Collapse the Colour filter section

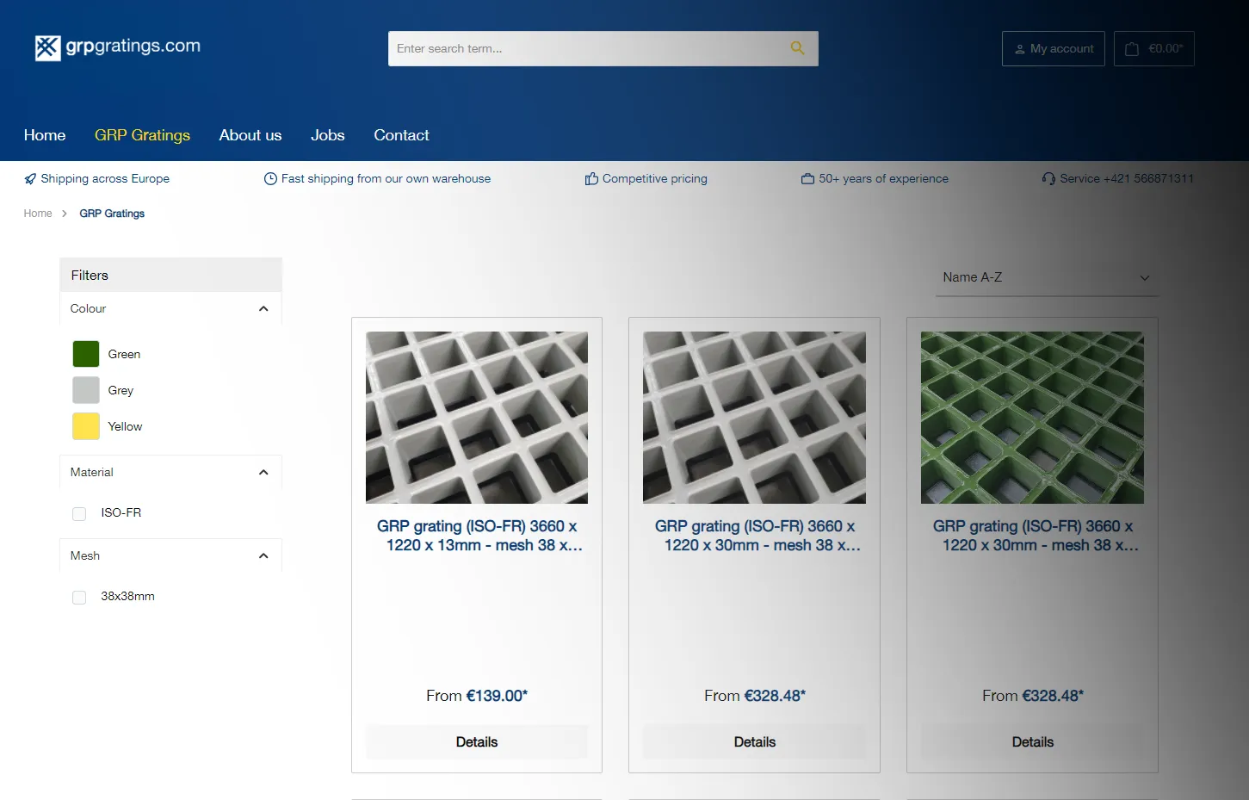pyautogui.click(x=263, y=308)
